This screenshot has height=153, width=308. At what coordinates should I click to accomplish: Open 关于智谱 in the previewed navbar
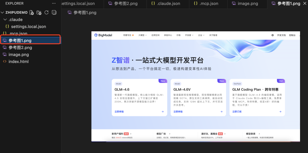pyautogui.click(x=213, y=35)
